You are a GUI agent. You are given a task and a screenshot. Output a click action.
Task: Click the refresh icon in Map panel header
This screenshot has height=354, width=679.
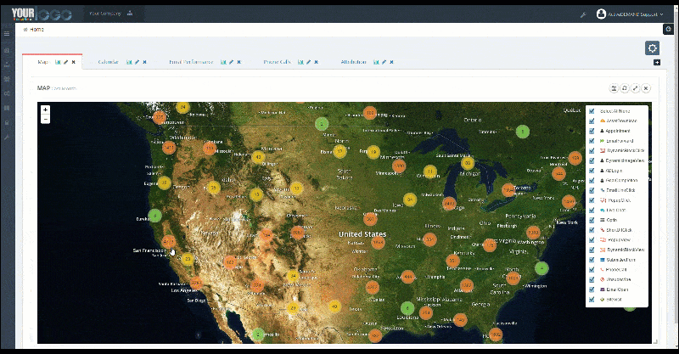(625, 88)
